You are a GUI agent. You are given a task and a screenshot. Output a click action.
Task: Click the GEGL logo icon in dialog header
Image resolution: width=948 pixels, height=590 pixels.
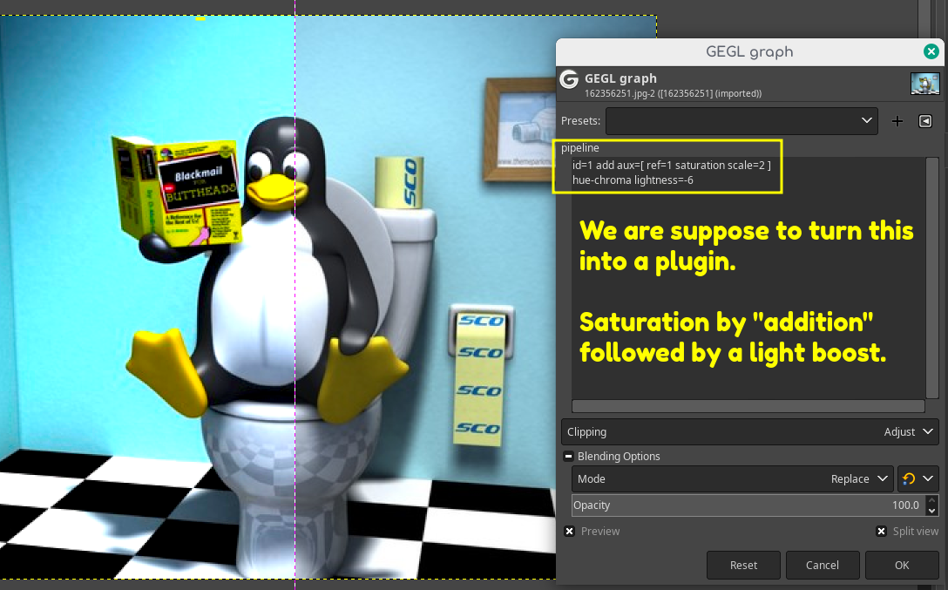pos(569,80)
